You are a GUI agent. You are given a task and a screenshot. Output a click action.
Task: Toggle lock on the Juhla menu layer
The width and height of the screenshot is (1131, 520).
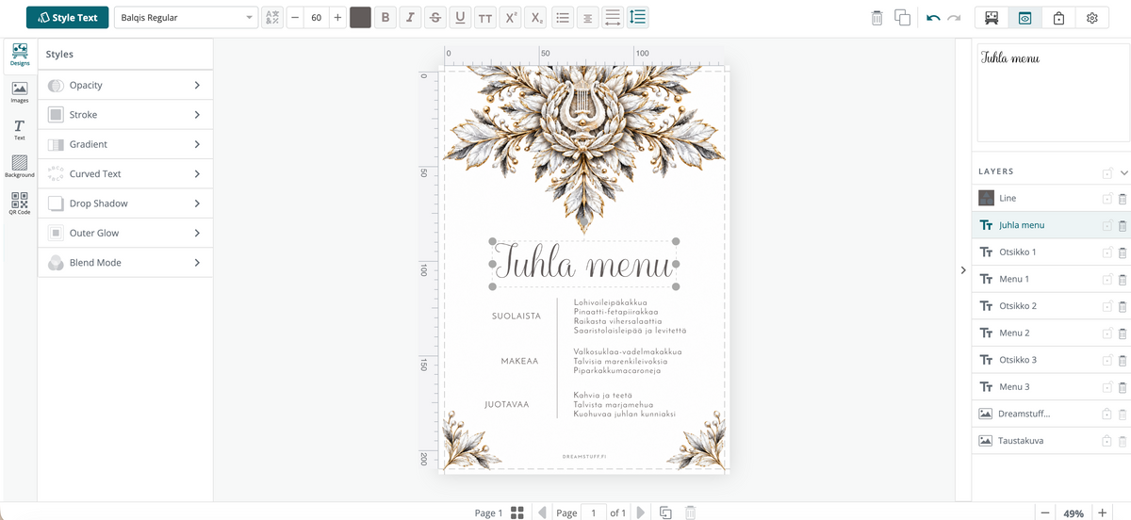click(1107, 225)
